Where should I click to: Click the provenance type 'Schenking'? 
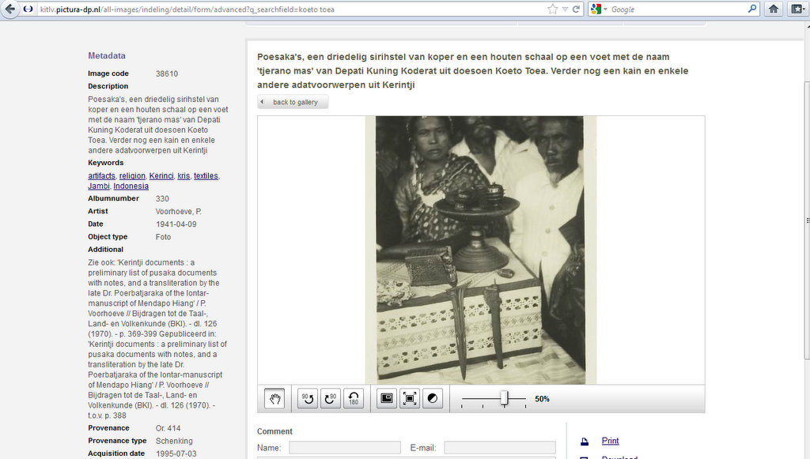(x=174, y=441)
